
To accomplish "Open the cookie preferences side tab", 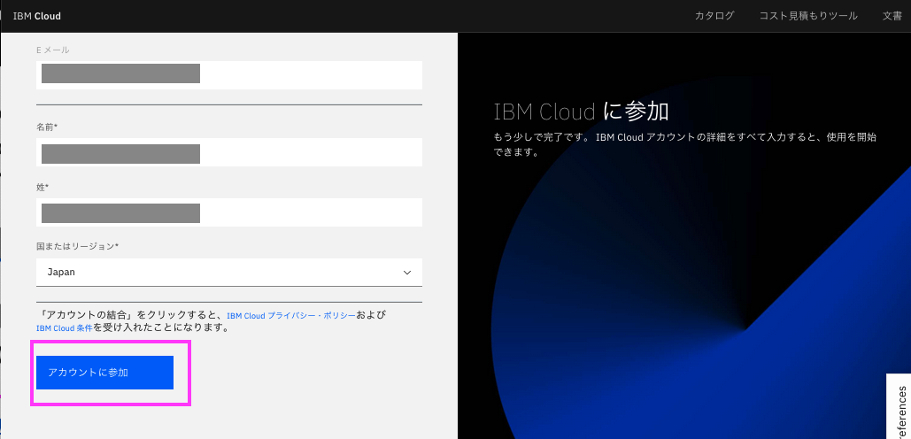I will pyautogui.click(x=899, y=406).
